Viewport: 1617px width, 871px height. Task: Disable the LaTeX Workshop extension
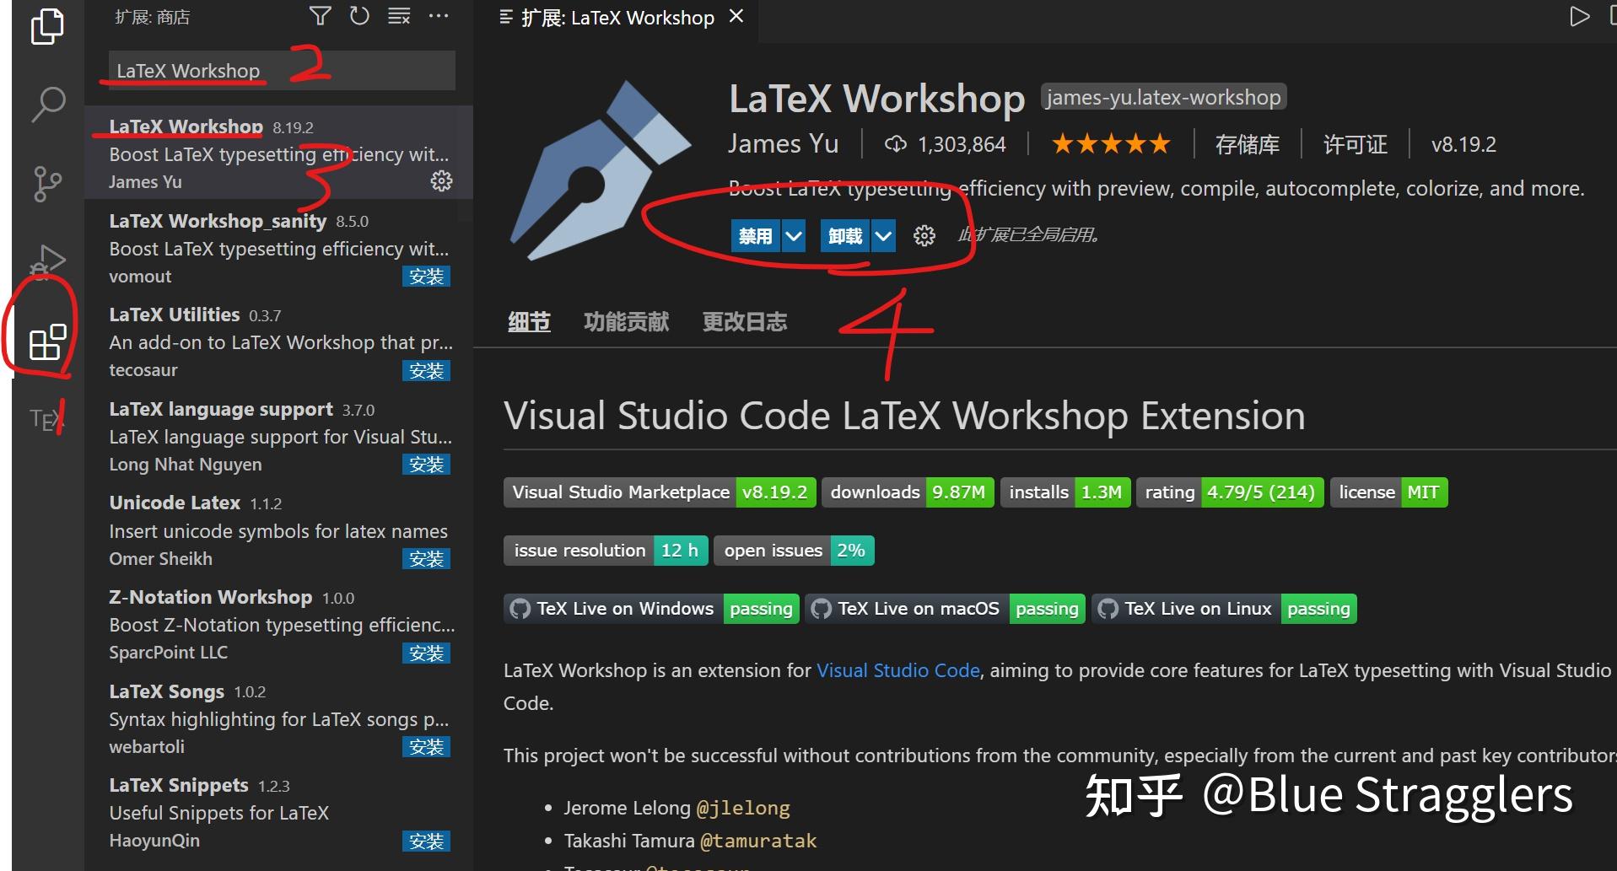point(757,235)
